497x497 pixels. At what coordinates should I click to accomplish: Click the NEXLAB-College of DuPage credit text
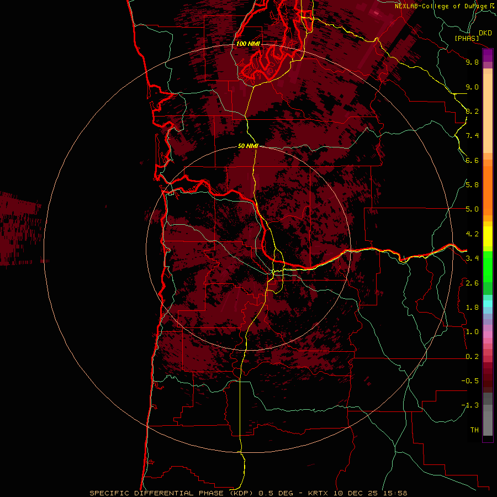(x=442, y=6)
